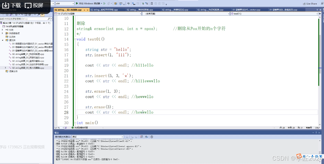
Task: Collapse the 源文件 folder
Action: coord(3,40)
